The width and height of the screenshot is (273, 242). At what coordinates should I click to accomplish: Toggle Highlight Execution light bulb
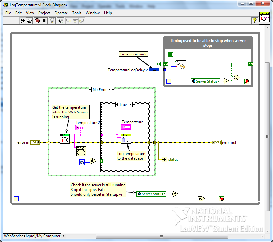click(52, 21)
